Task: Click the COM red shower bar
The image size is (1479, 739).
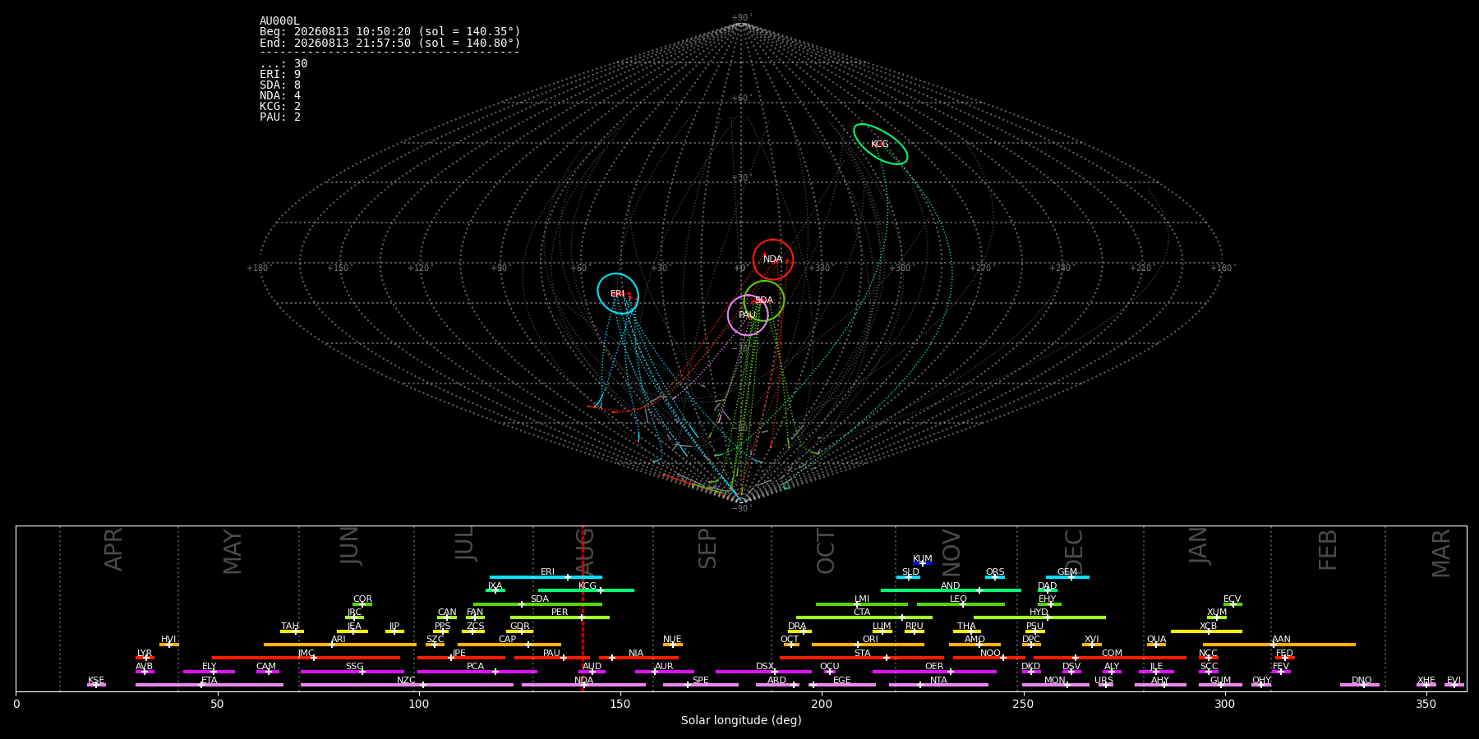Action: pyautogui.click(x=1110, y=658)
